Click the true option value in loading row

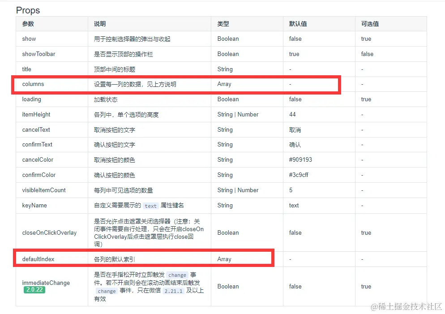click(x=366, y=99)
